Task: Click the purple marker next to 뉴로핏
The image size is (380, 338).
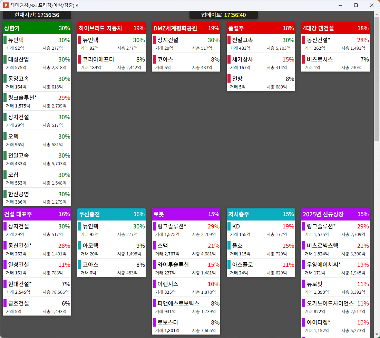Action: click(304, 284)
